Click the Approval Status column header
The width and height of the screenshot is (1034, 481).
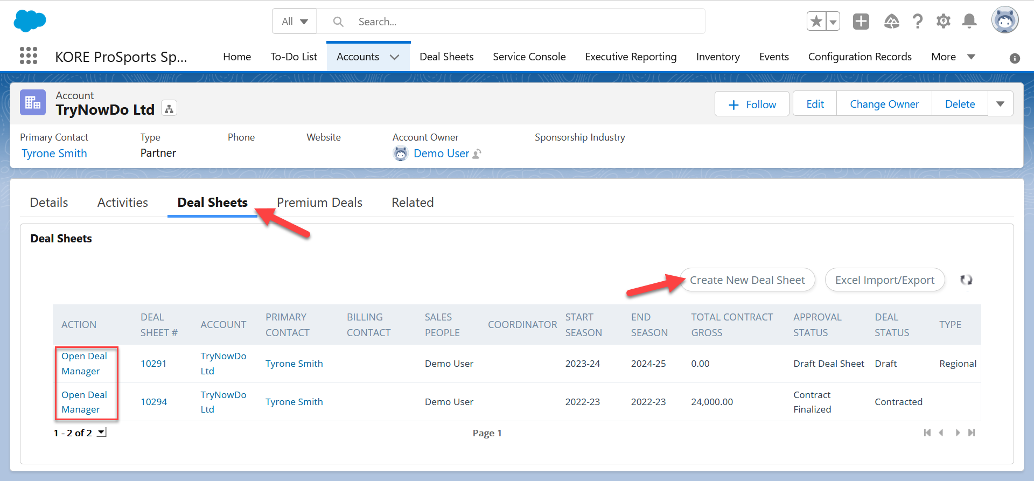(x=817, y=325)
